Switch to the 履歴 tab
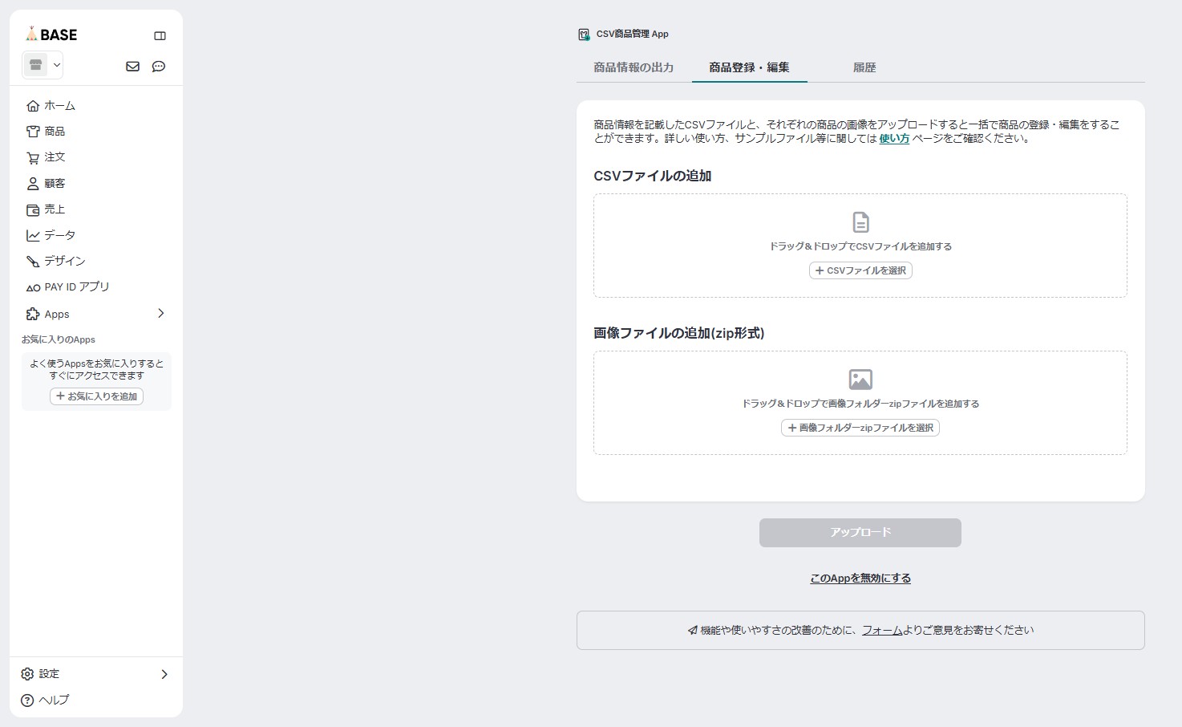Image resolution: width=1182 pixels, height=727 pixels. [864, 67]
